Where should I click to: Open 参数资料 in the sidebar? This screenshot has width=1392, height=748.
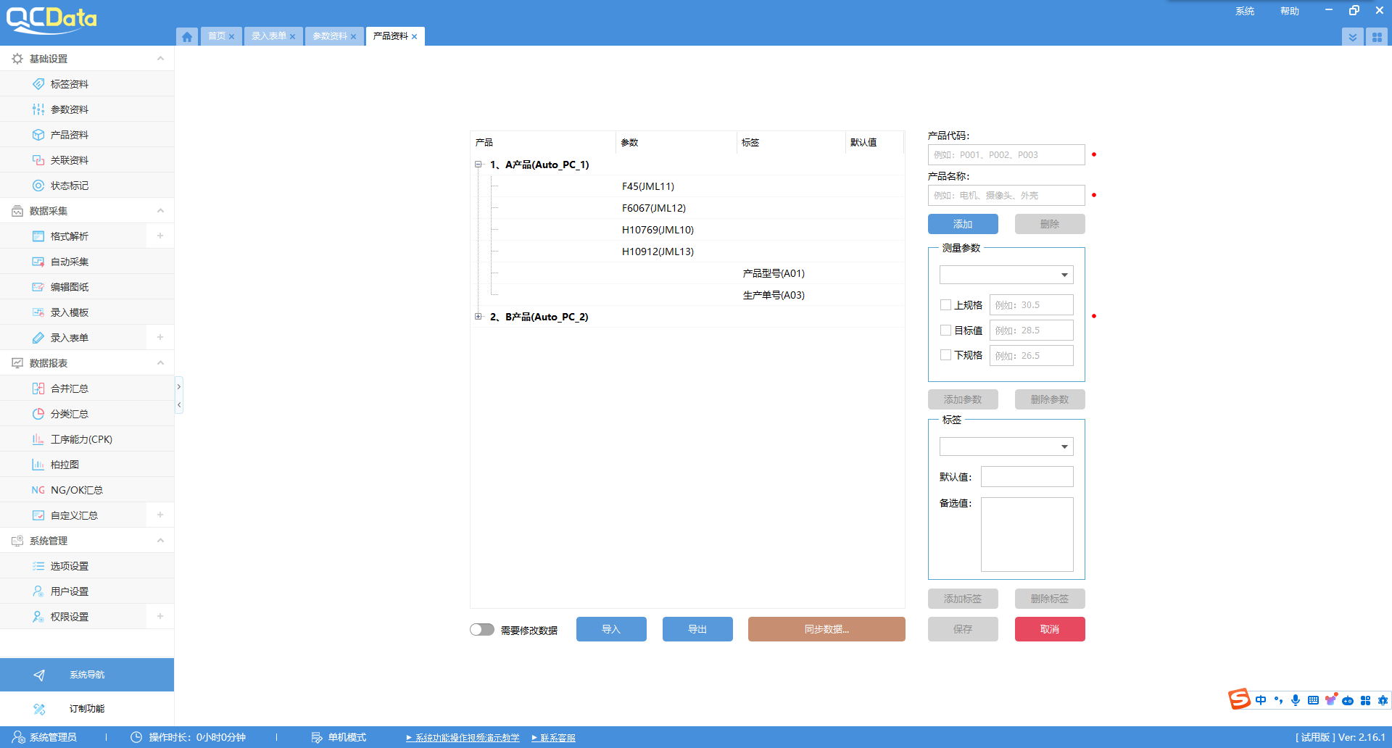(x=70, y=109)
